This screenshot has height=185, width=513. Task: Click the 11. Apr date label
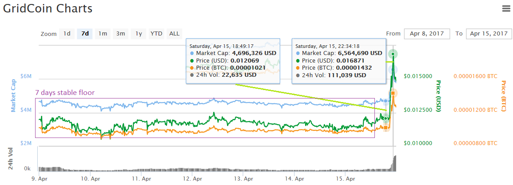(x=141, y=179)
